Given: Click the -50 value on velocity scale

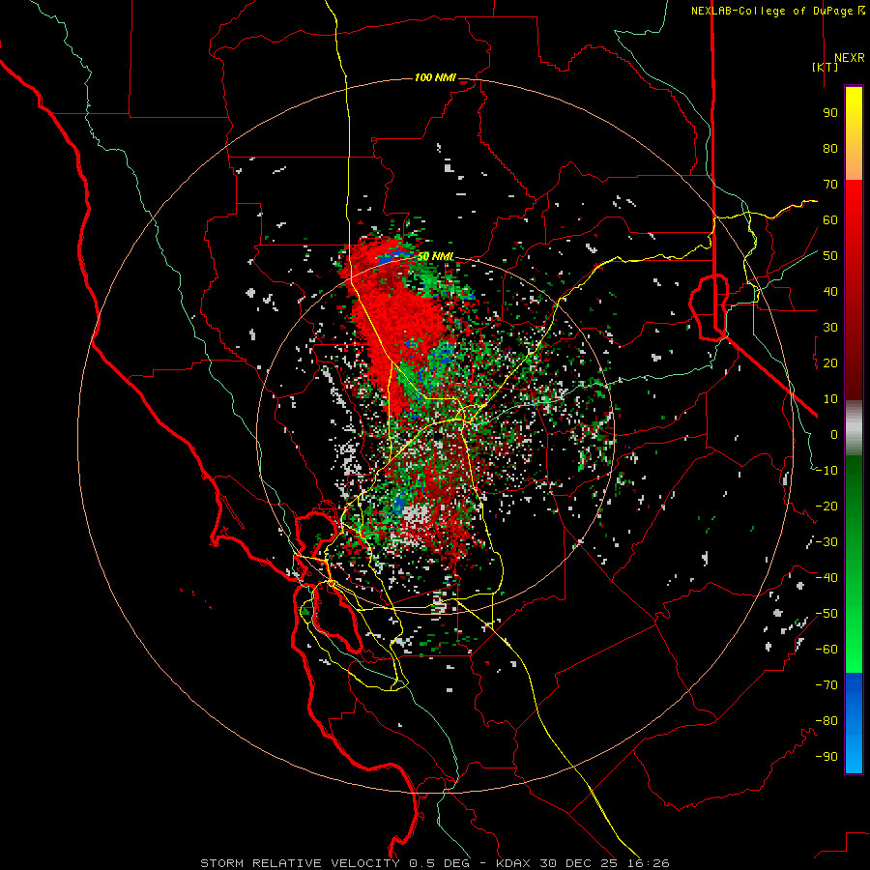Looking at the screenshot, I should coord(826,614).
